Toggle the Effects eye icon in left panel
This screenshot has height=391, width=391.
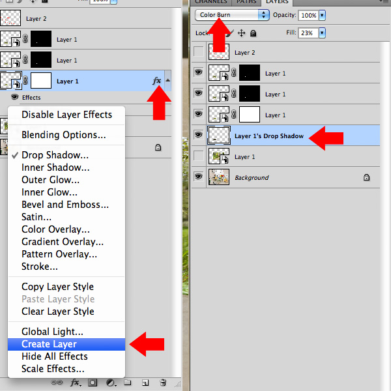click(x=15, y=97)
